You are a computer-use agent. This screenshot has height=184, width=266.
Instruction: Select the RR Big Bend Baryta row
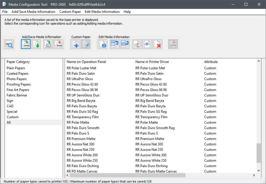pyautogui.click(x=81, y=101)
